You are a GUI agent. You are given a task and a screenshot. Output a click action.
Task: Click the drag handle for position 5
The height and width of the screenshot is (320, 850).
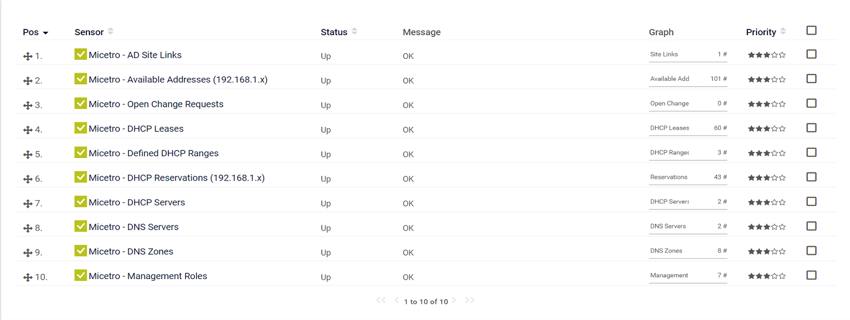(27, 155)
